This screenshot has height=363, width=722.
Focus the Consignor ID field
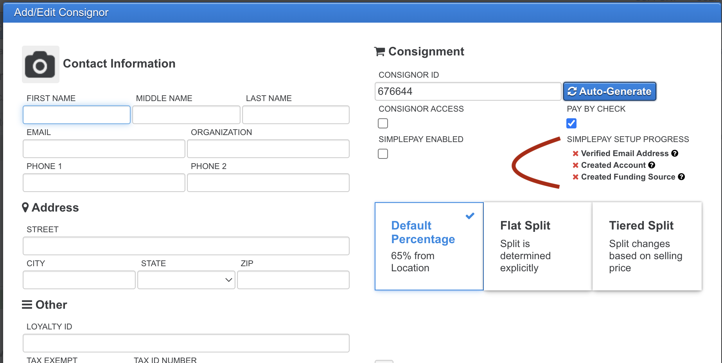(468, 91)
